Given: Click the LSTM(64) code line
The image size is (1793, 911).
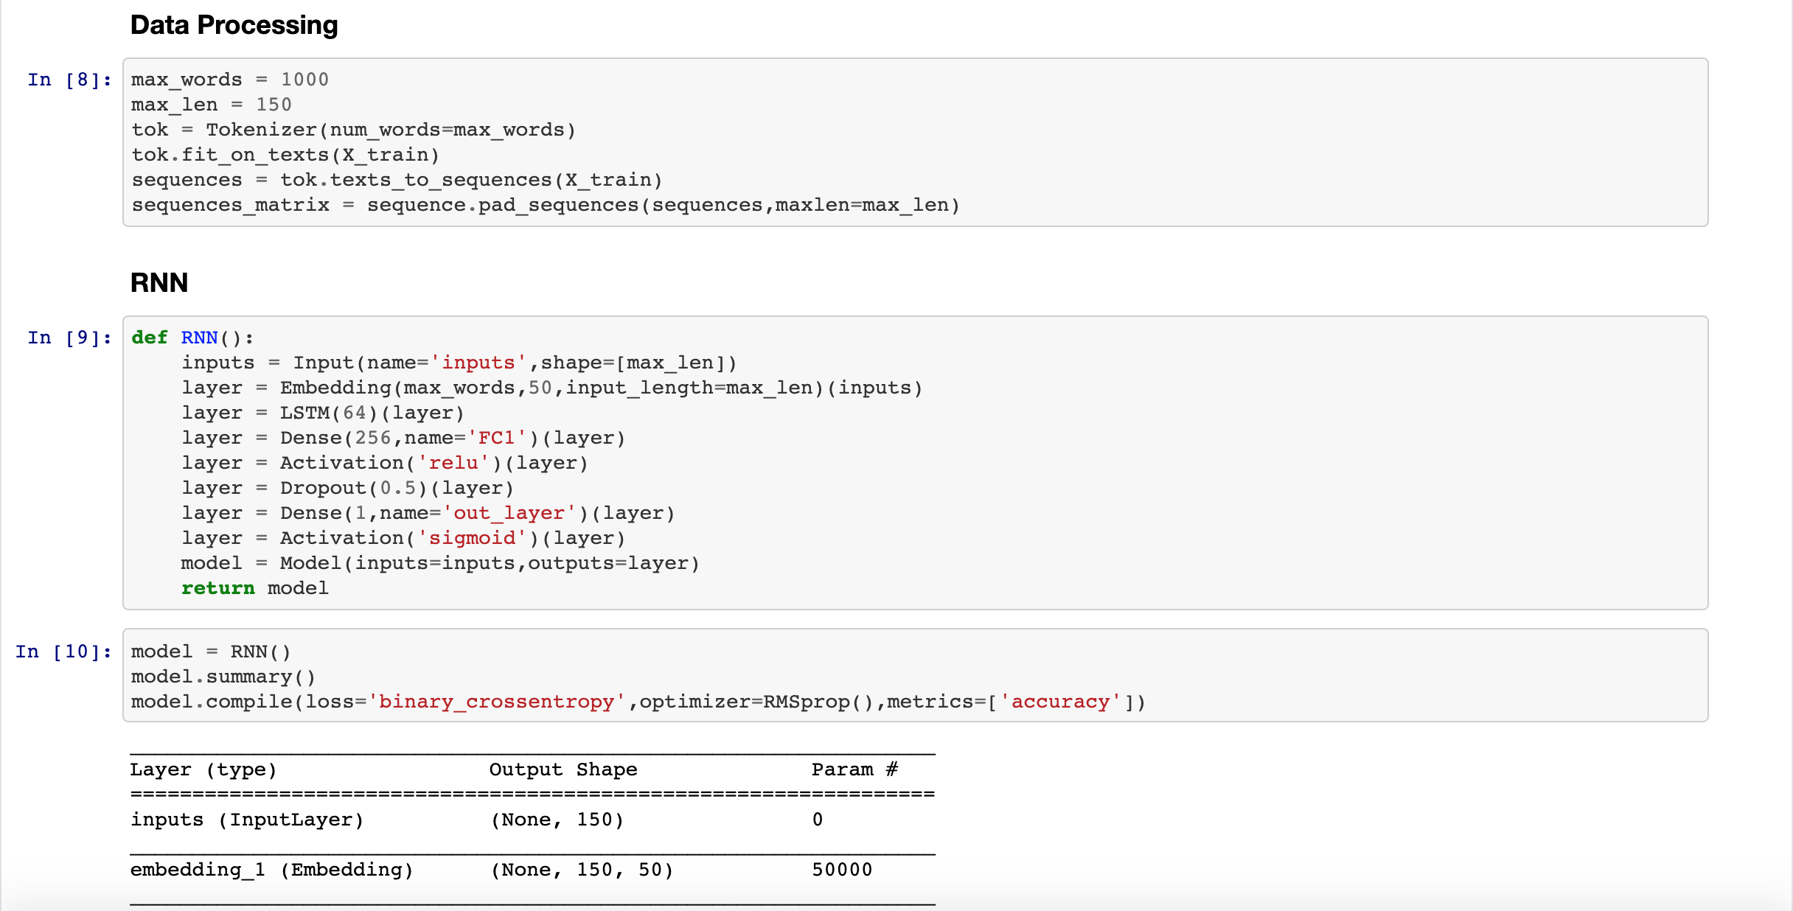Looking at the screenshot, I should (323, 413).
